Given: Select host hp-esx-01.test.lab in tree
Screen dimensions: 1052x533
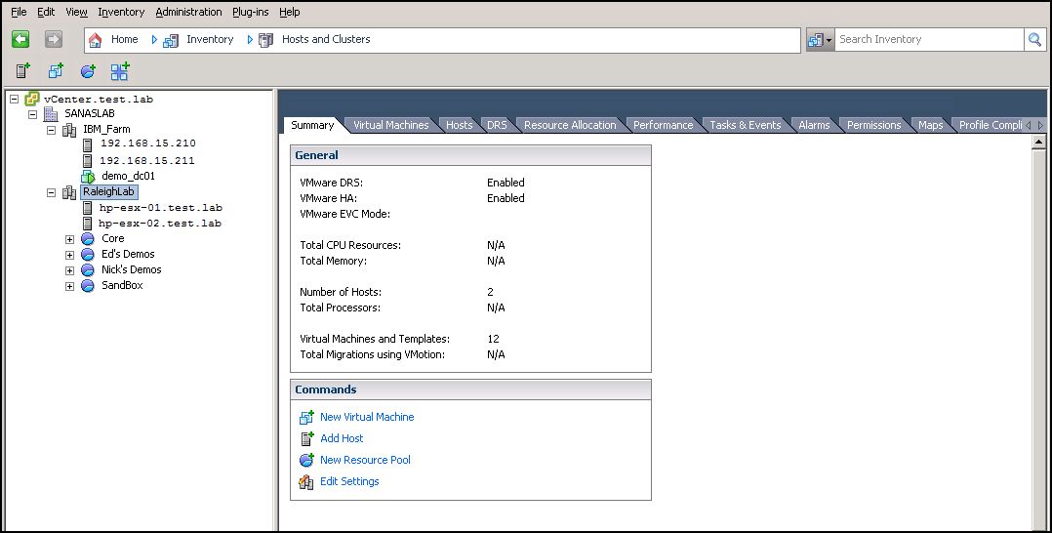Looking at the screenshot, I should [x=160, y=208].
